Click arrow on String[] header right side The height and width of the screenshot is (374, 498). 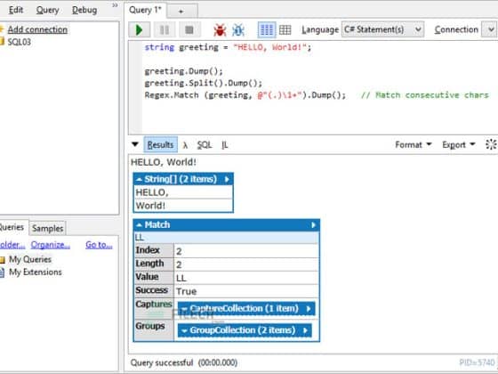[227, 179]
